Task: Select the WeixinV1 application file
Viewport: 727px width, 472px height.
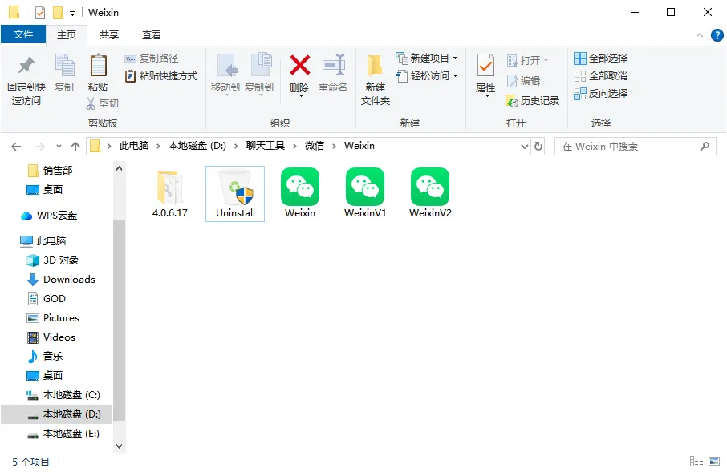Action: coord(365,193)
